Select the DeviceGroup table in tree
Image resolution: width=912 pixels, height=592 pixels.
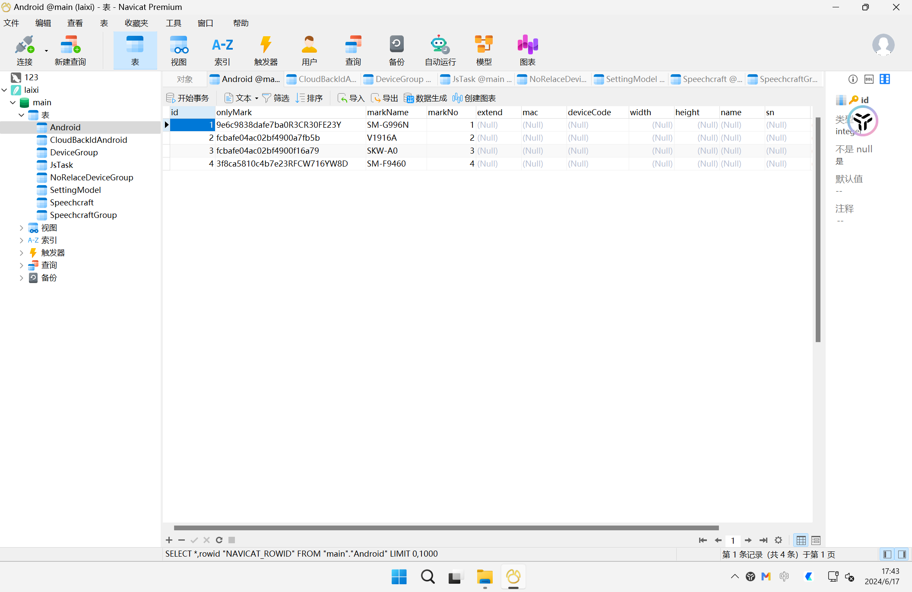click(x=74, y=152)
